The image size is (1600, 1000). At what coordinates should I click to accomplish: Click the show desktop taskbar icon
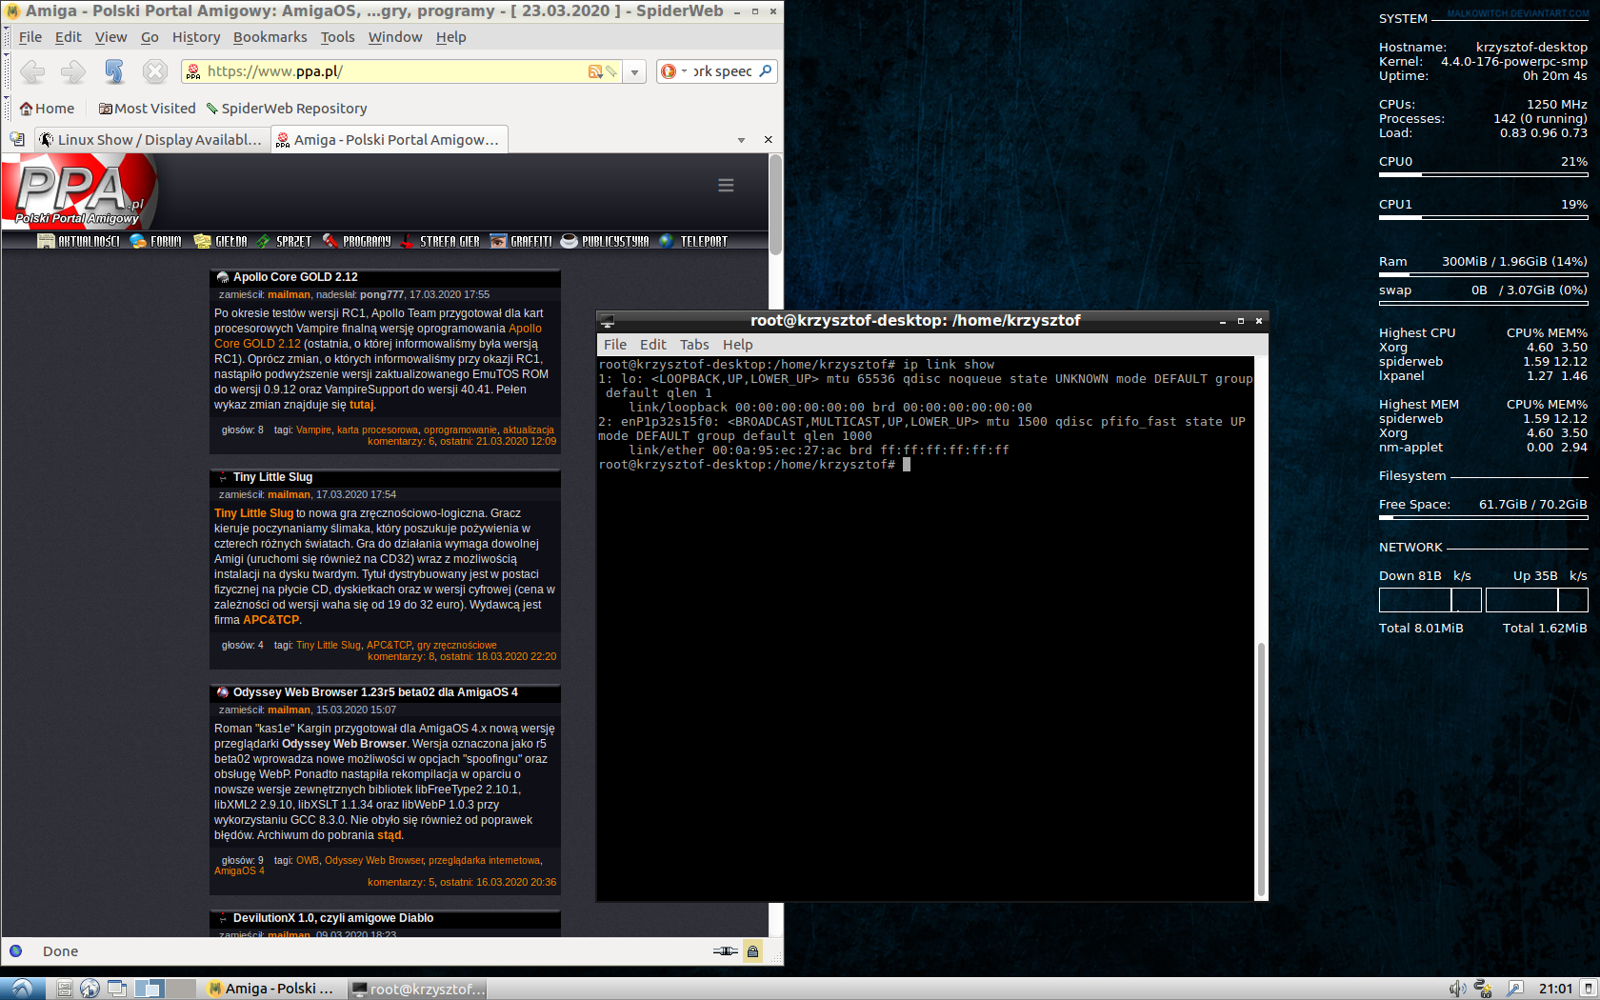(x=117, y=989)
